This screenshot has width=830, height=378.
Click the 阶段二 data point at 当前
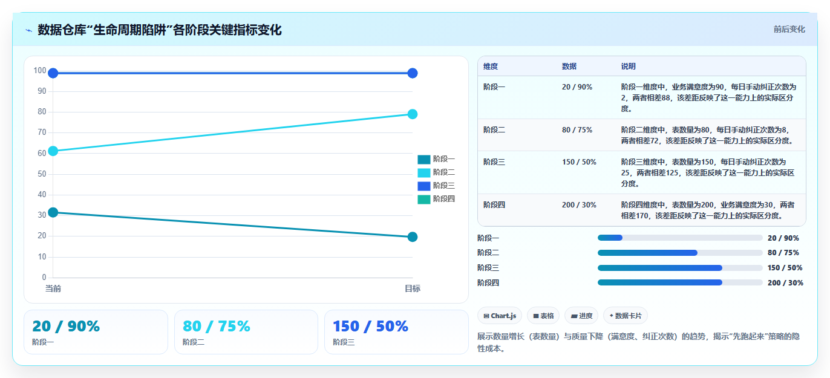point(53,151)
